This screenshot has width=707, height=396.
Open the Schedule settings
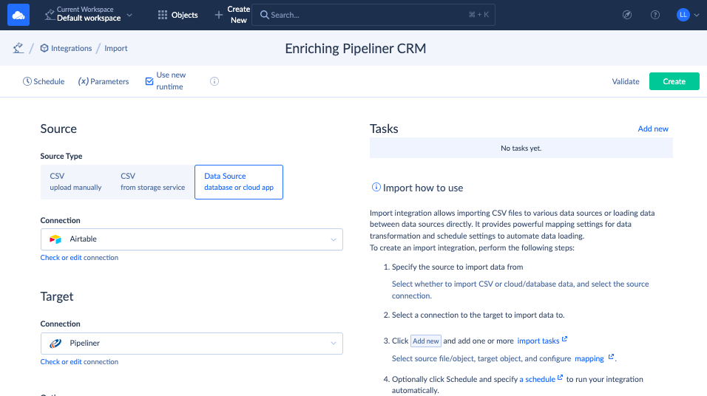click(x=44, y=81)
